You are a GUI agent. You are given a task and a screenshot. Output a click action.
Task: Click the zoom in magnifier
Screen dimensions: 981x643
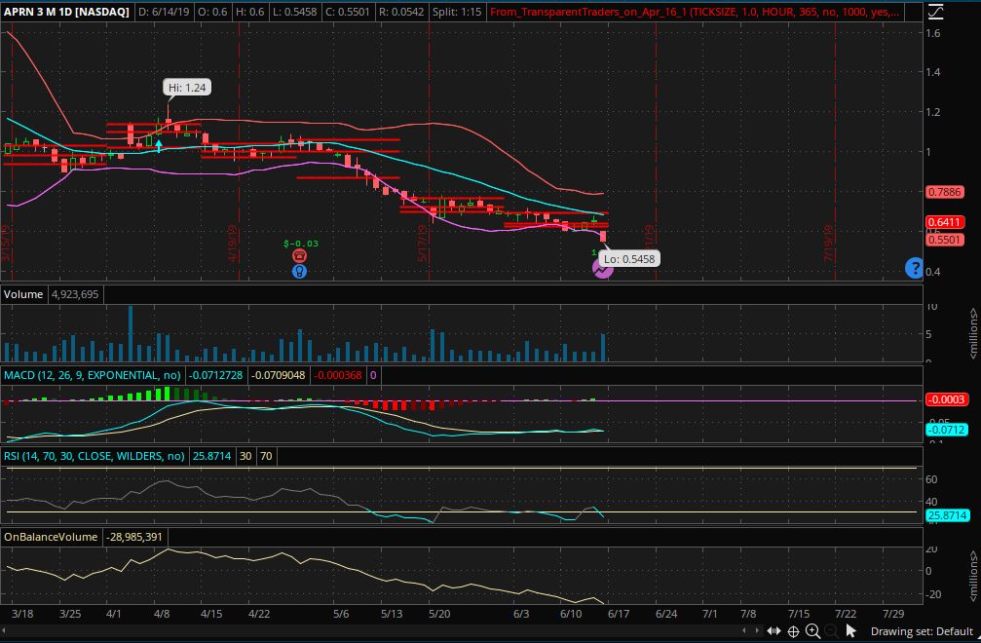coord(812,631)
